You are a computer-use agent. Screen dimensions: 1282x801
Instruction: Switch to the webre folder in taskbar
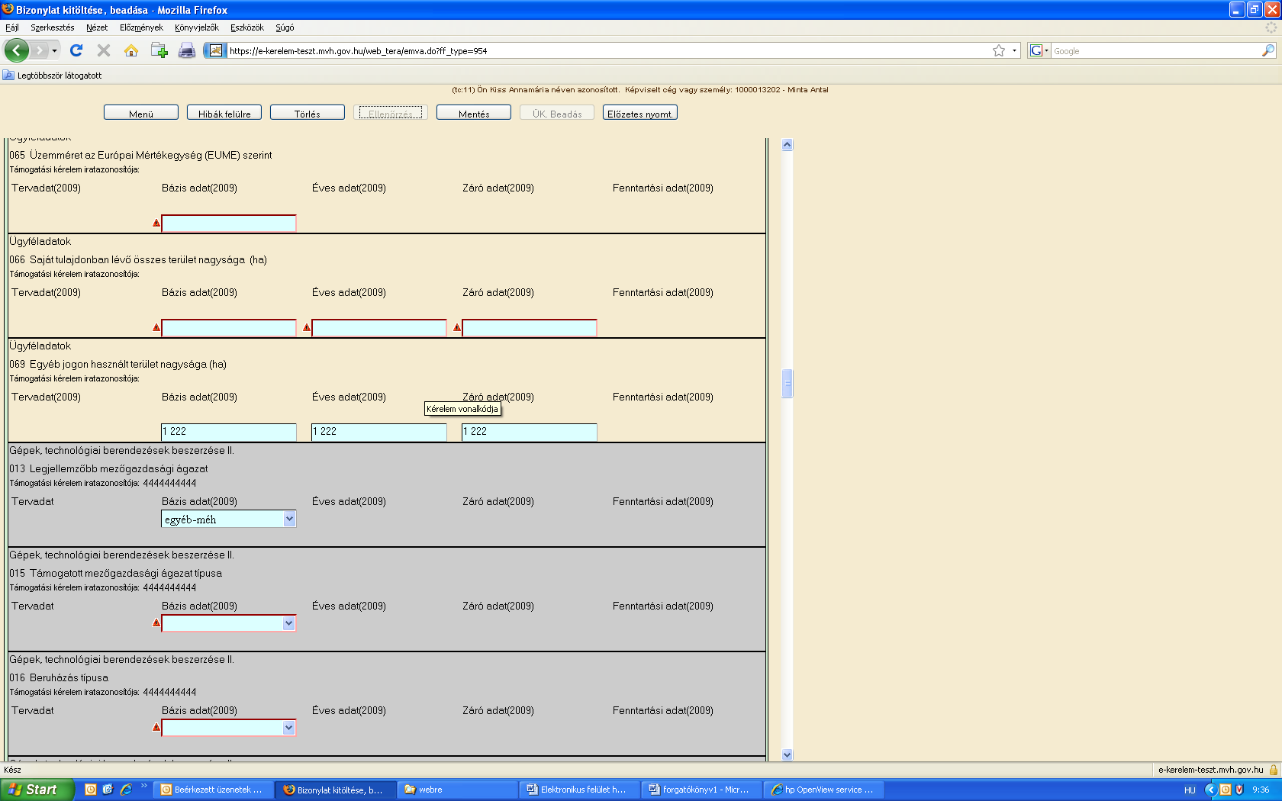457,790
